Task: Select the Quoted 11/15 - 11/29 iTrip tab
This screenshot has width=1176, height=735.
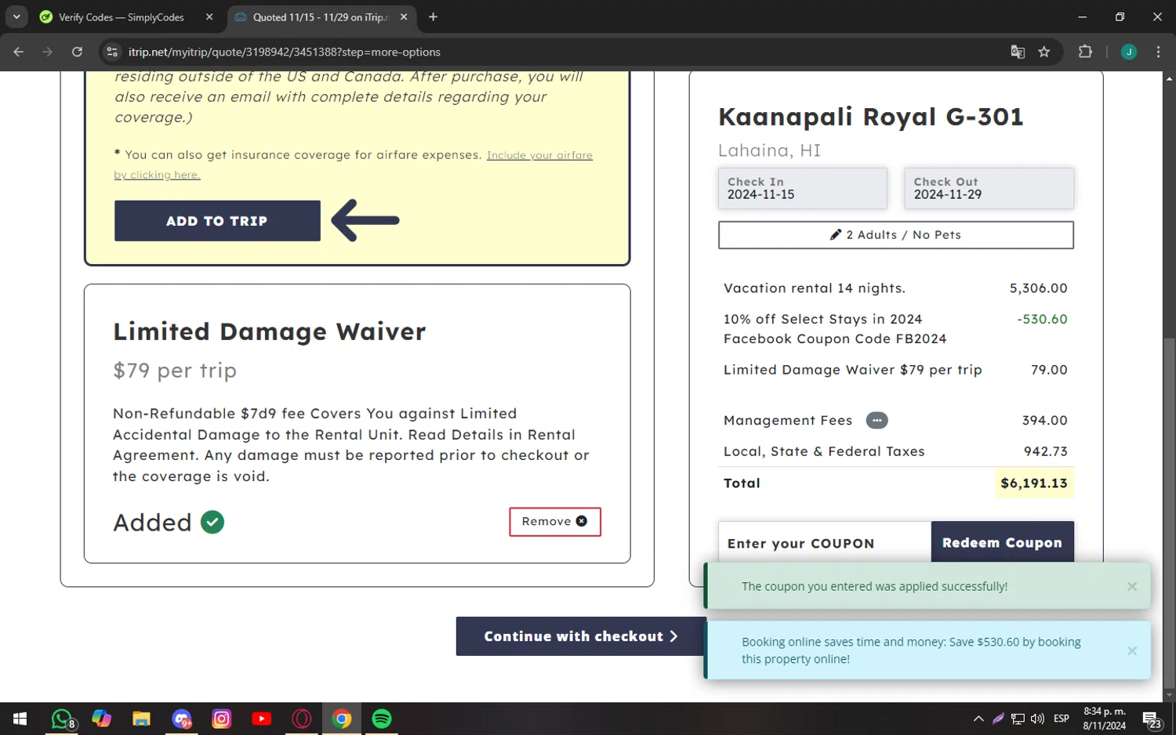Action: click(x=320, y=17)
